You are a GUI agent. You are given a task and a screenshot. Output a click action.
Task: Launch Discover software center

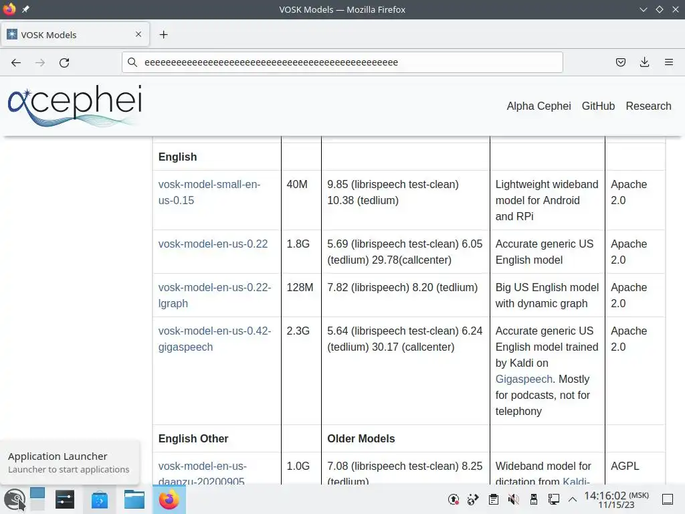(x=100, y=499)
